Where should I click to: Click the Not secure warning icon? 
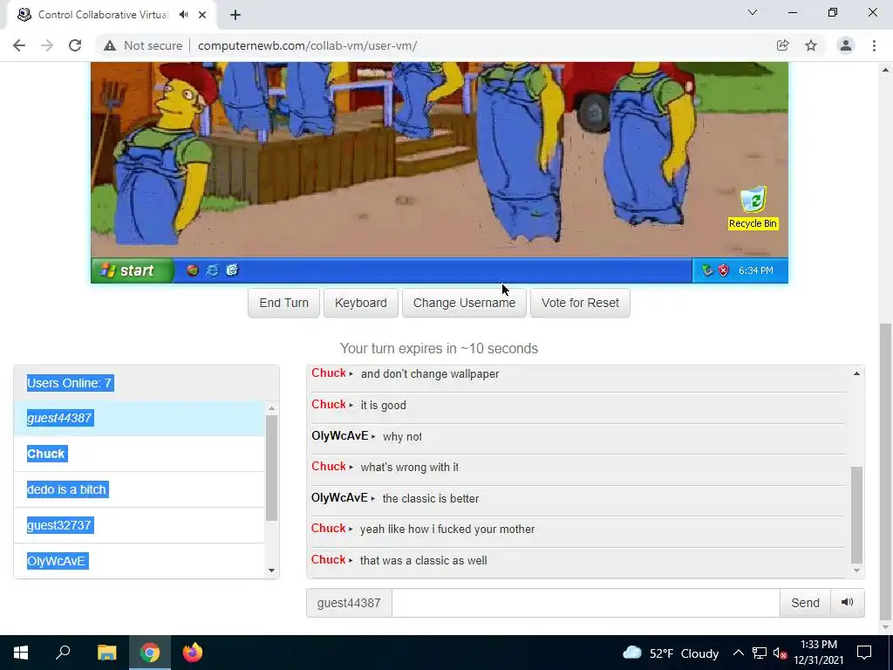110,45
